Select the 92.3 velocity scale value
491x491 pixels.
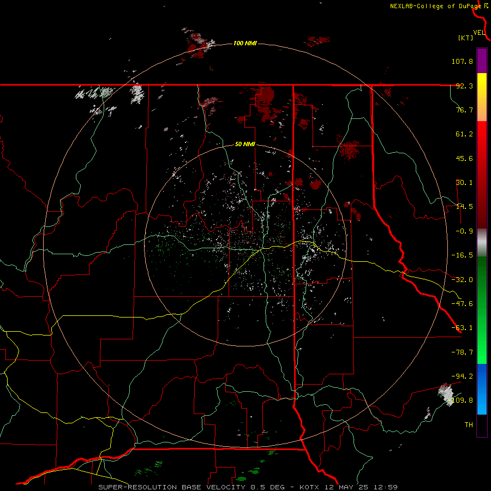point(464,86)
